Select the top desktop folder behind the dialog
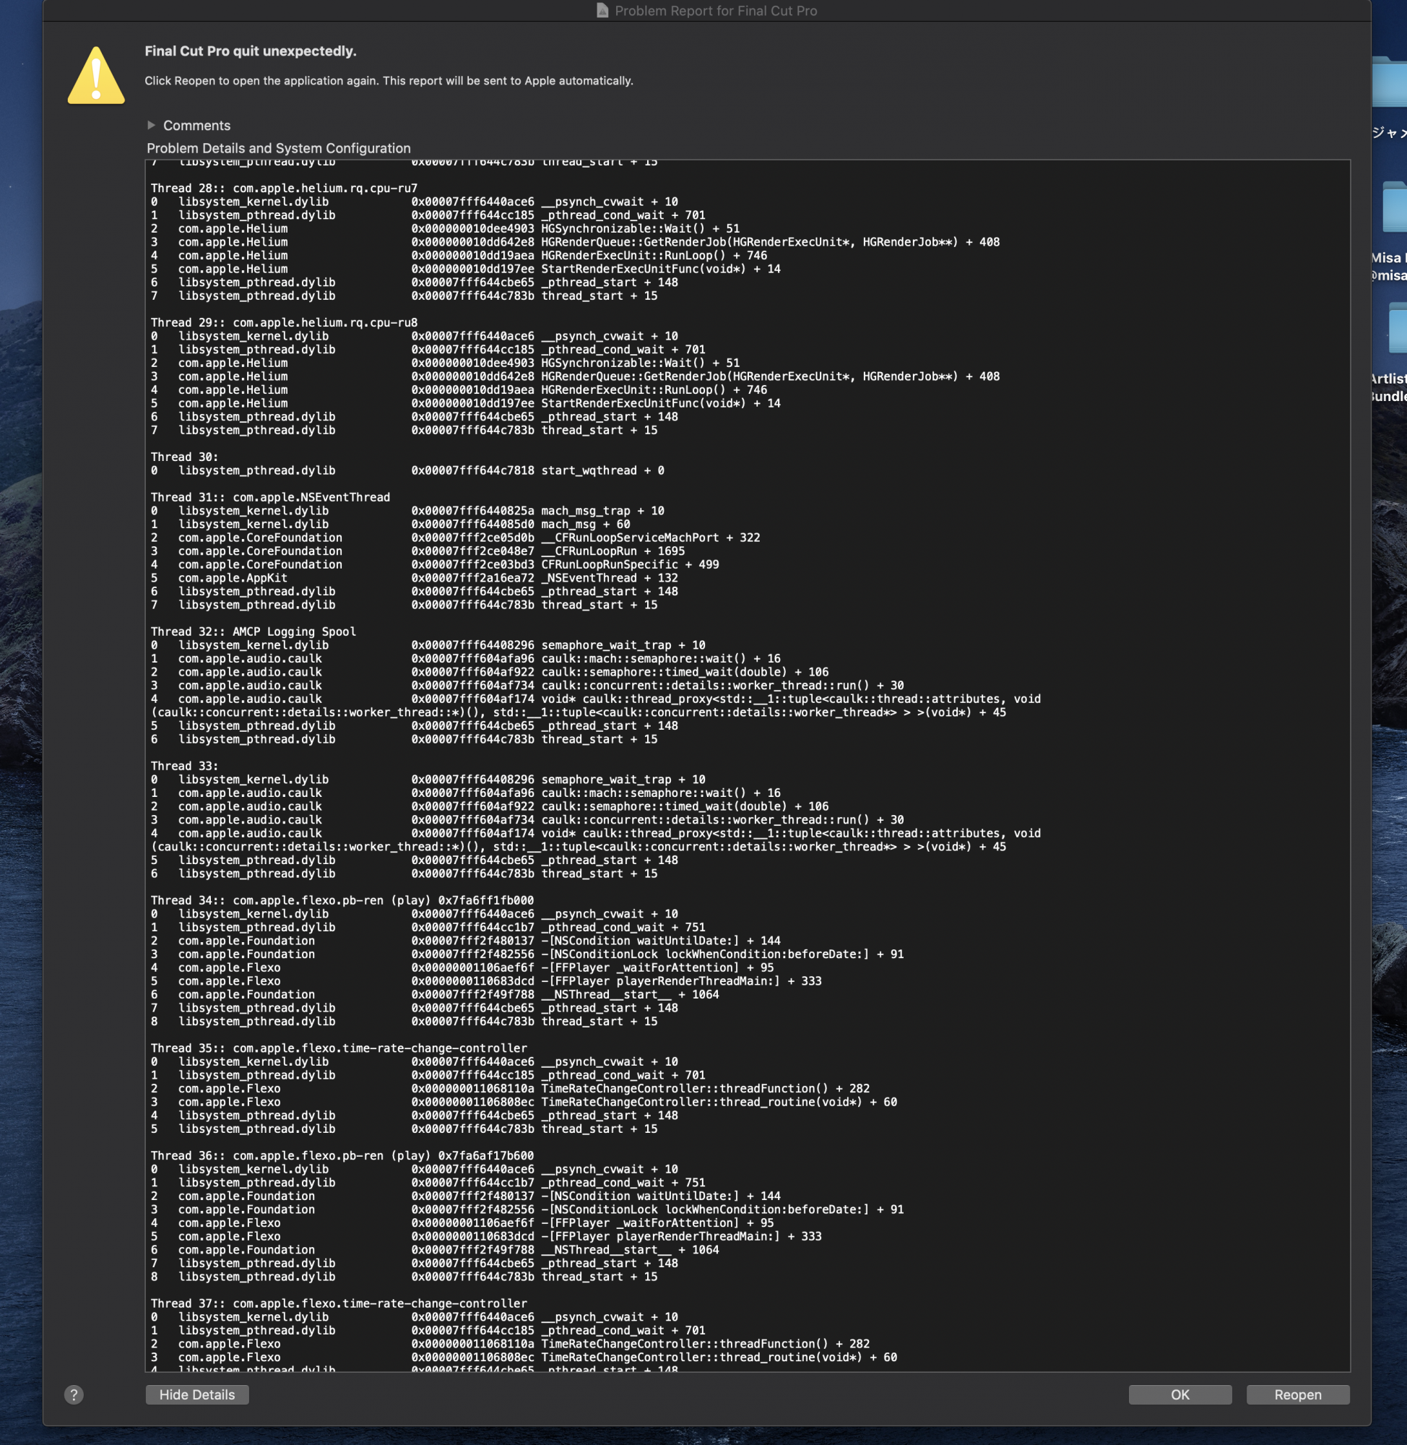The width and height of the screenshot is (1407, 1445). click(x=1390, y=84)
